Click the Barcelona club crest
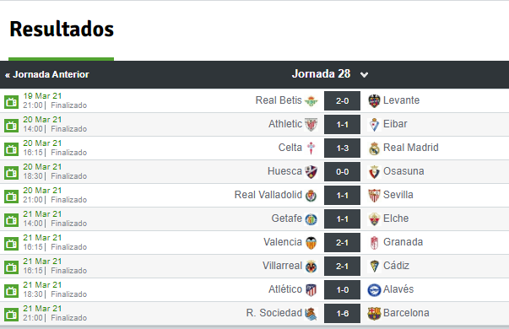This screenshot has height=329, width=509. point(374,314)
